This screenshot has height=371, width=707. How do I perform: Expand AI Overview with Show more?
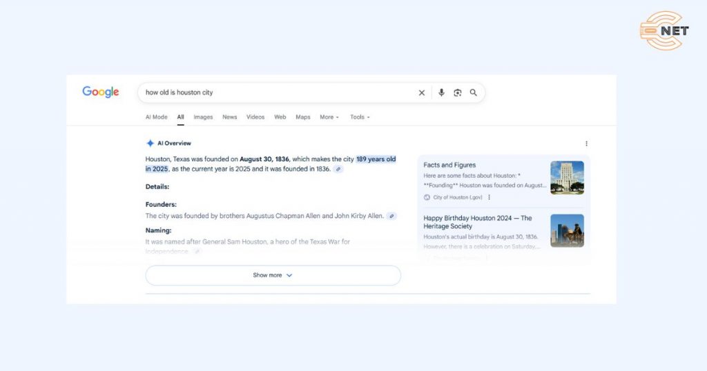(x=273, y=275)
